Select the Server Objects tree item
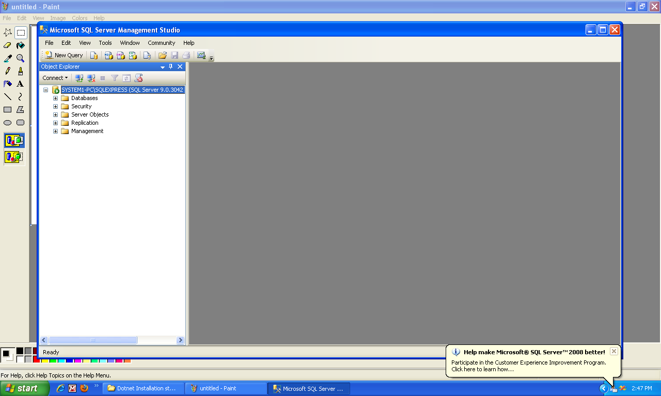This screenshot has height=396, width=661. pos(90,114)
